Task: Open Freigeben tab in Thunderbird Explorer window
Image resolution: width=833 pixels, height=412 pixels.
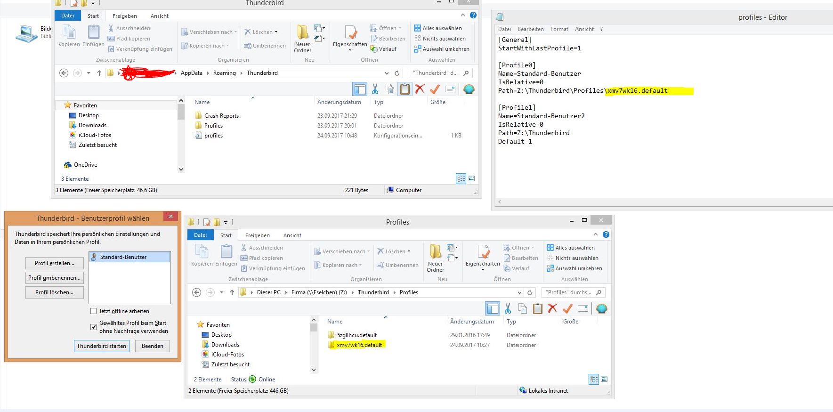Action: (x=125, y=16)
